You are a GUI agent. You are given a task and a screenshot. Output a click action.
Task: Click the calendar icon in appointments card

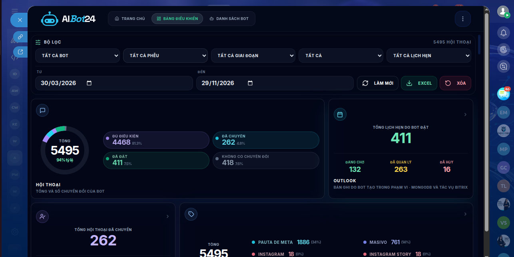(340, 115)
